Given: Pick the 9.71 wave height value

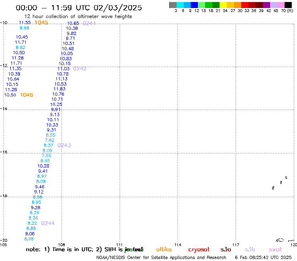Looking at the screenshot, I should pyautogui.click(x=70, y=38).
